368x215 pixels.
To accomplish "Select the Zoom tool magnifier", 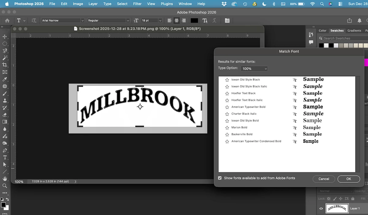I will tap(5, 186).
